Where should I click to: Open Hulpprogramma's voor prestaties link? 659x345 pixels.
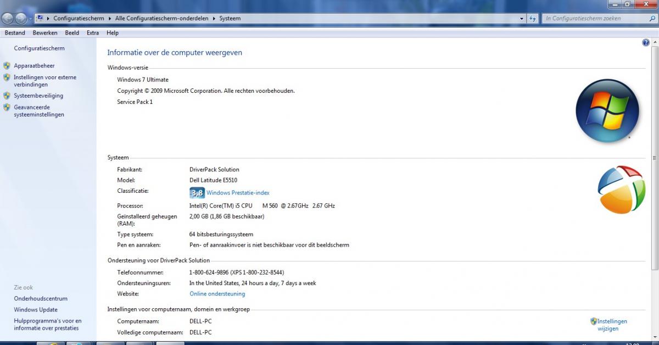coord(48,325)
